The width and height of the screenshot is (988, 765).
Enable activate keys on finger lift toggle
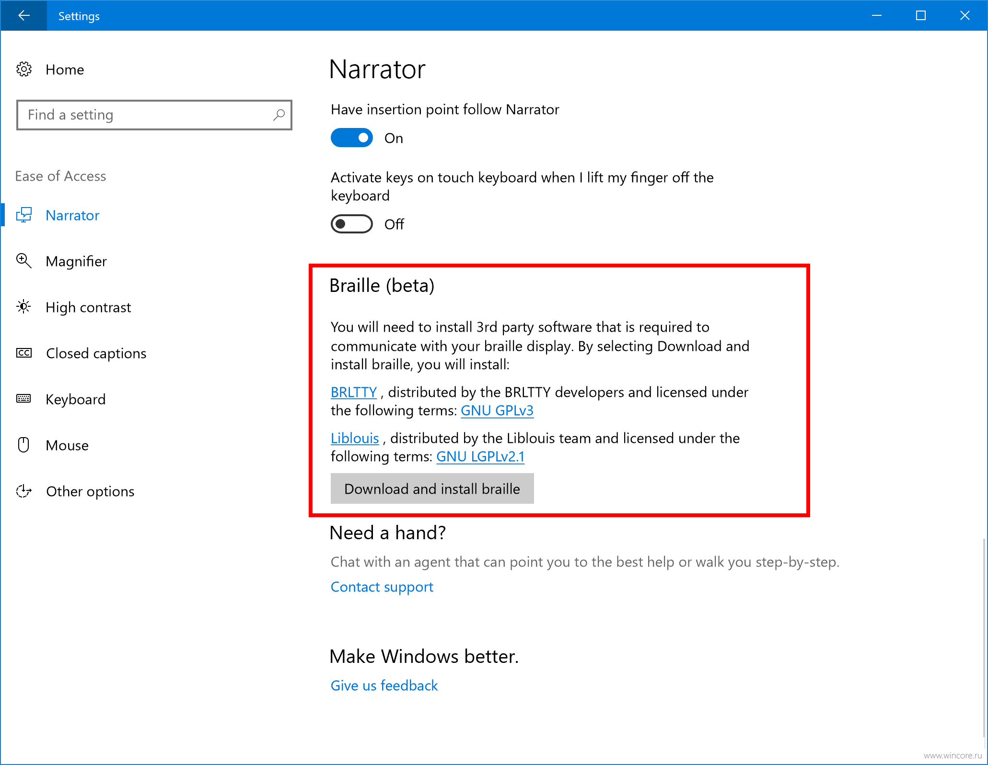pos(352,224)
